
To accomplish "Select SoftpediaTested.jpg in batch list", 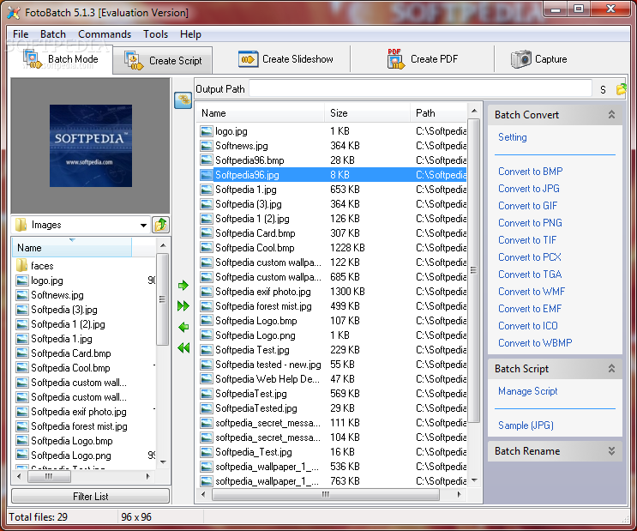I will point(333,407).
